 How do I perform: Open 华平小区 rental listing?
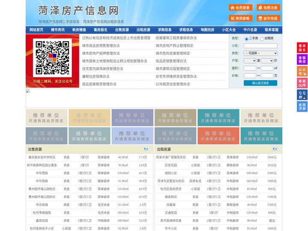[171, 228]
